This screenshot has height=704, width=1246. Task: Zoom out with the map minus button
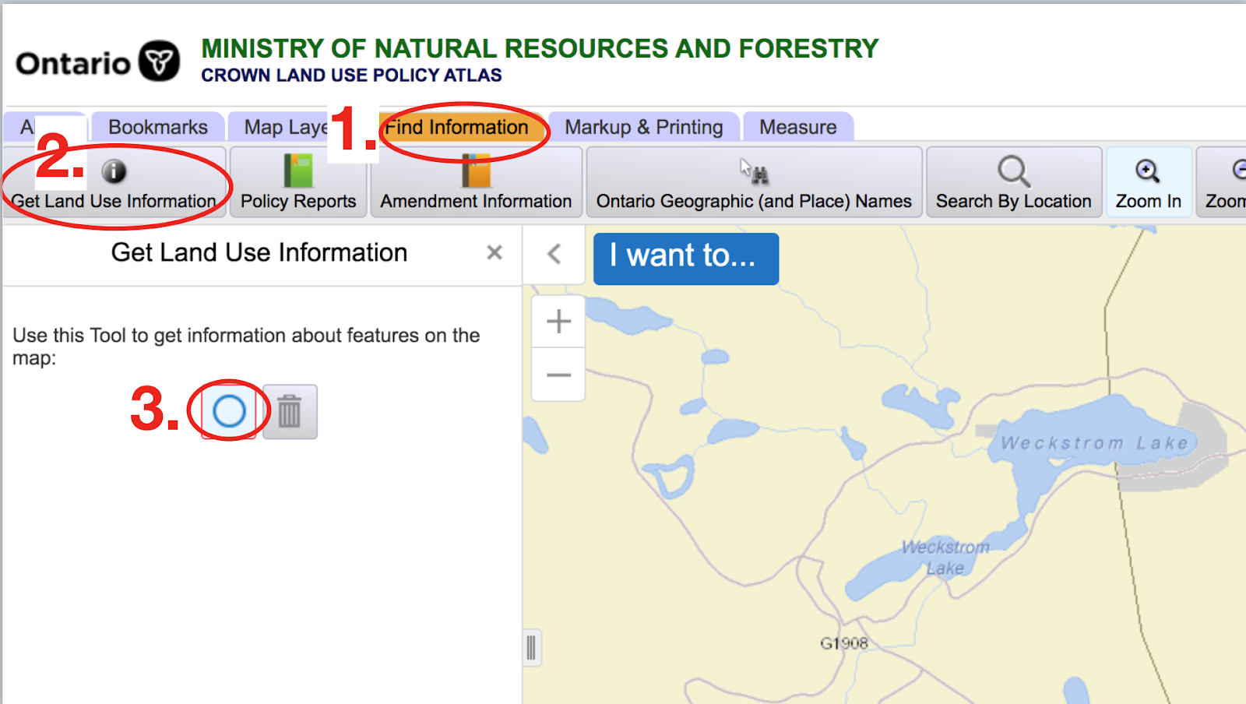pos(558,375)
